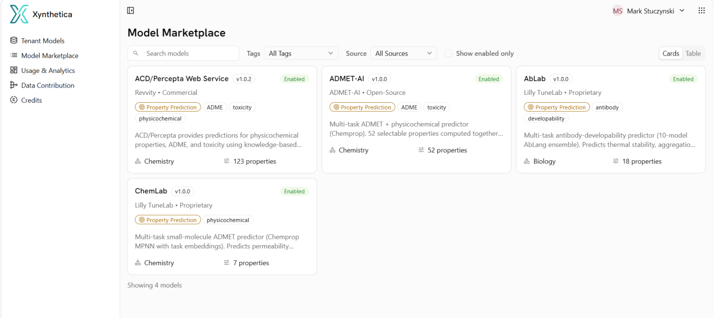
Task: Open the ADMET-AI model card title
Action: [346, 79]
